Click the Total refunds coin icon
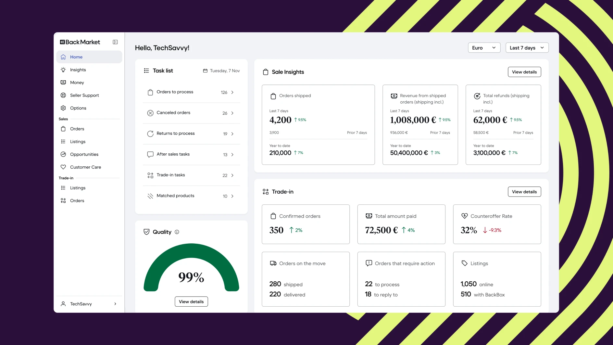 pos(477,96)
